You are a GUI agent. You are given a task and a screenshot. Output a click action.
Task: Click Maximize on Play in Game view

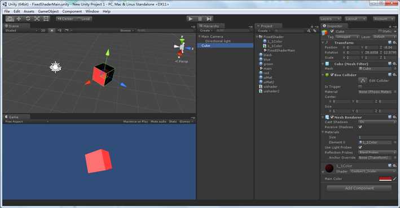pyautogui.click(x=135, y=122)
